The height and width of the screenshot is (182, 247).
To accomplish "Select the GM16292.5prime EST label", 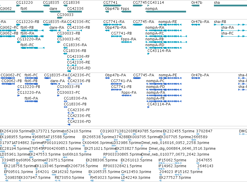I will coord(67,172).
